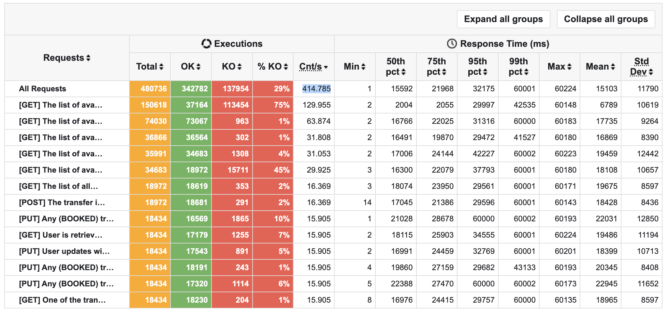Sort by the KO column
Screen dimensions: 670x314
click(232, 67)
